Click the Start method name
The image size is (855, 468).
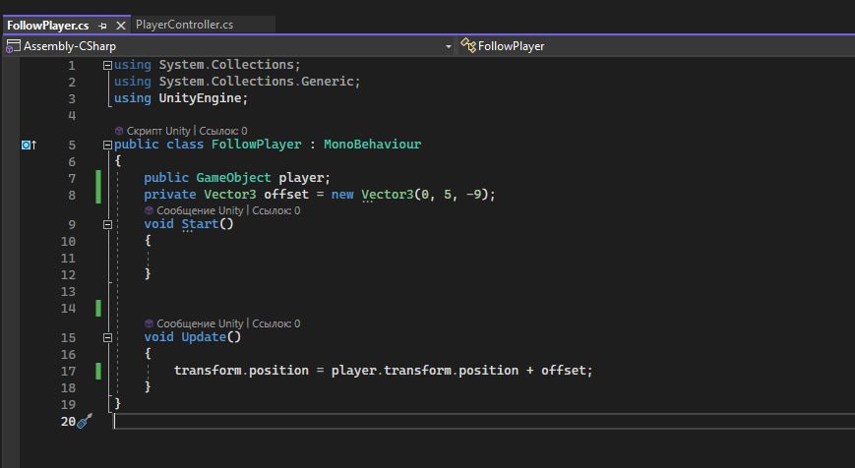point(200,224)
